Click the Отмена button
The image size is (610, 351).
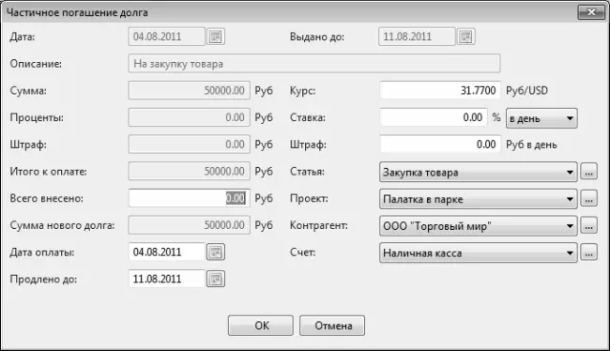pos(332,326)
